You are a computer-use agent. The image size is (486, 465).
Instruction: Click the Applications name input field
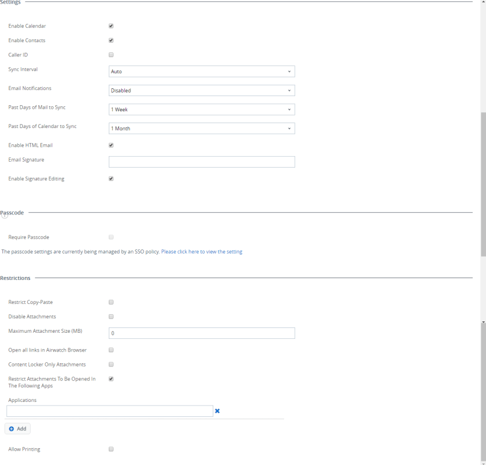[109, 411]
